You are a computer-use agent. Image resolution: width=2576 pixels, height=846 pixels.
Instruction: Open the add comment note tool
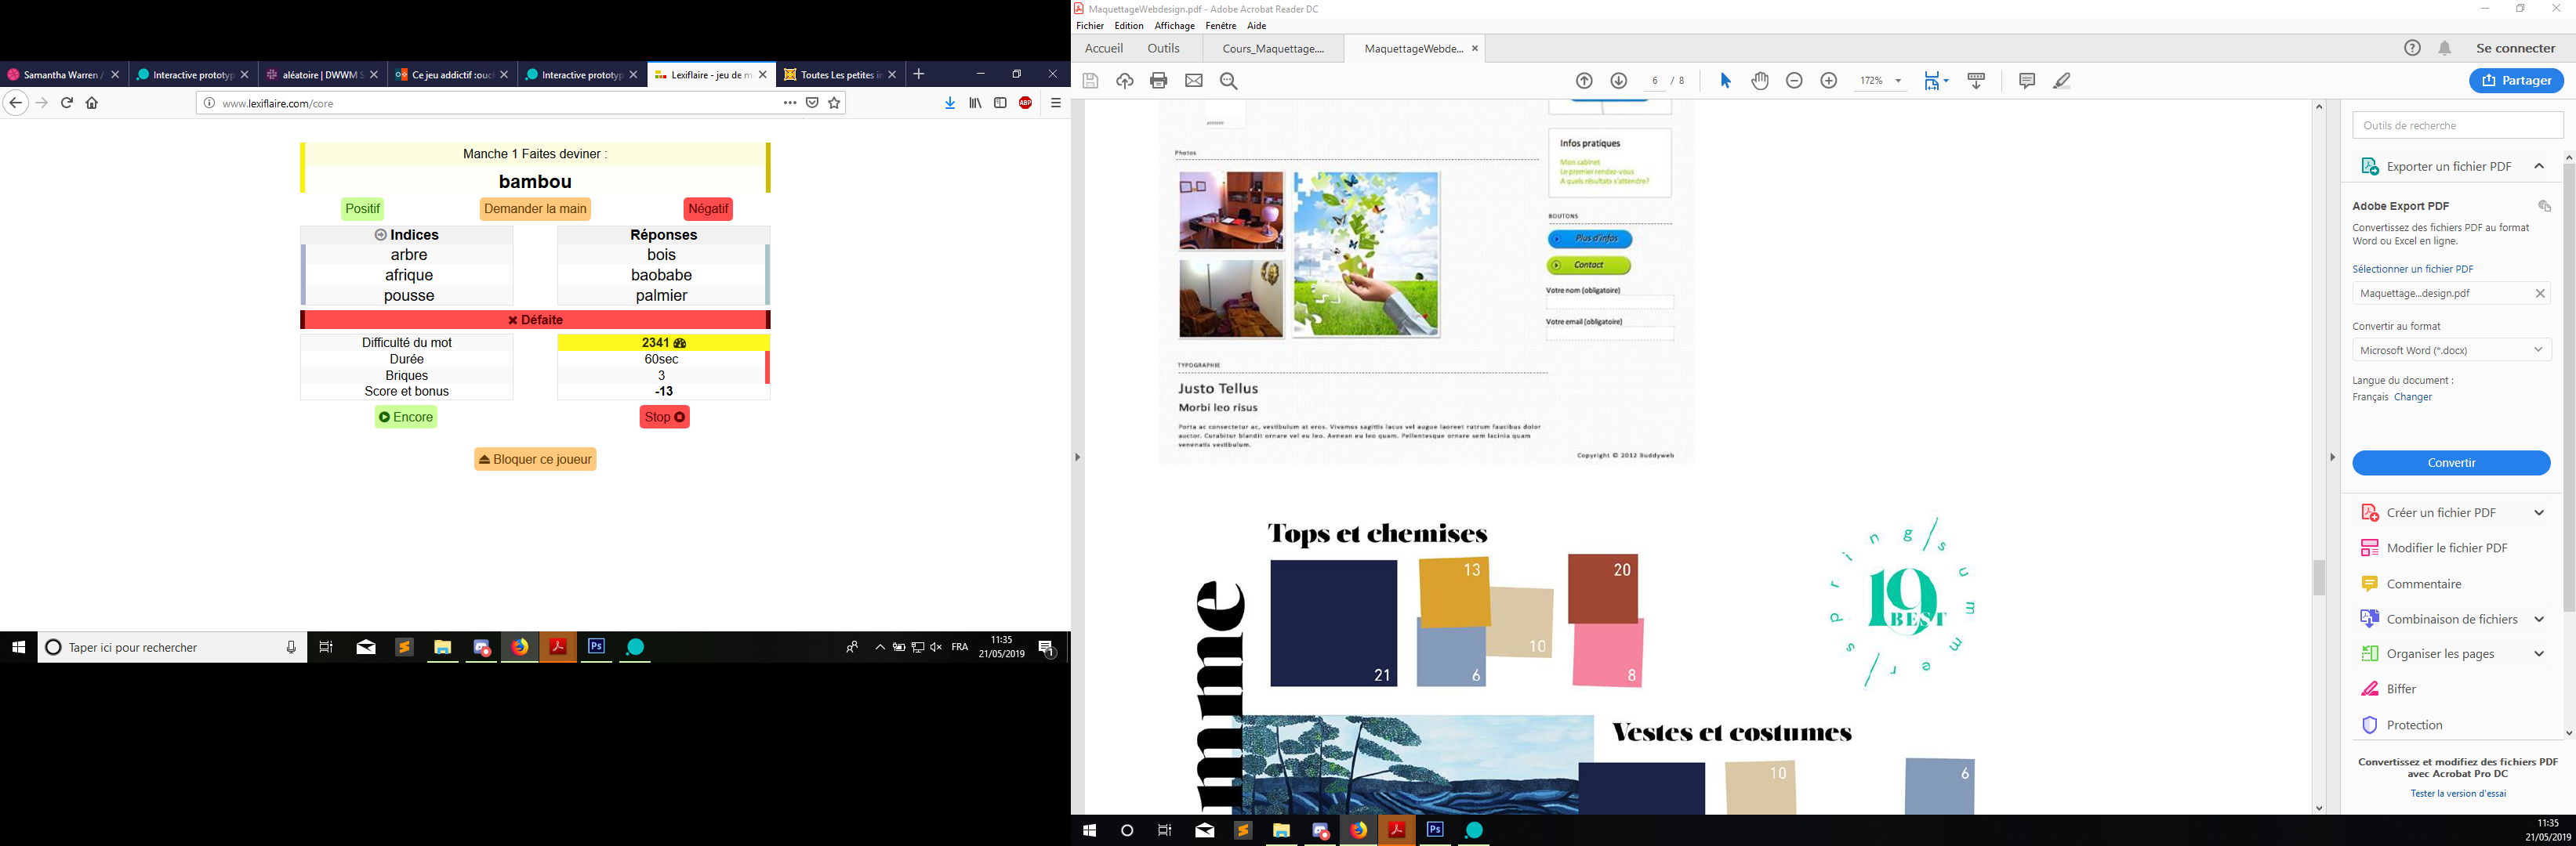[x=2027, y=81]
